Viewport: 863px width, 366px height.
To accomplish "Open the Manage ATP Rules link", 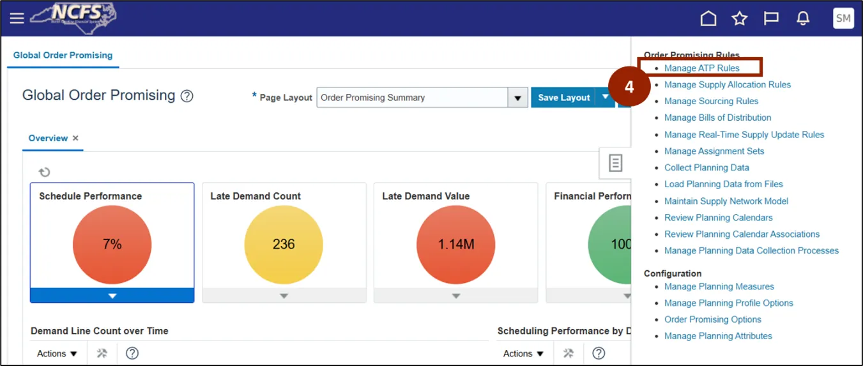I will (701, 68).
